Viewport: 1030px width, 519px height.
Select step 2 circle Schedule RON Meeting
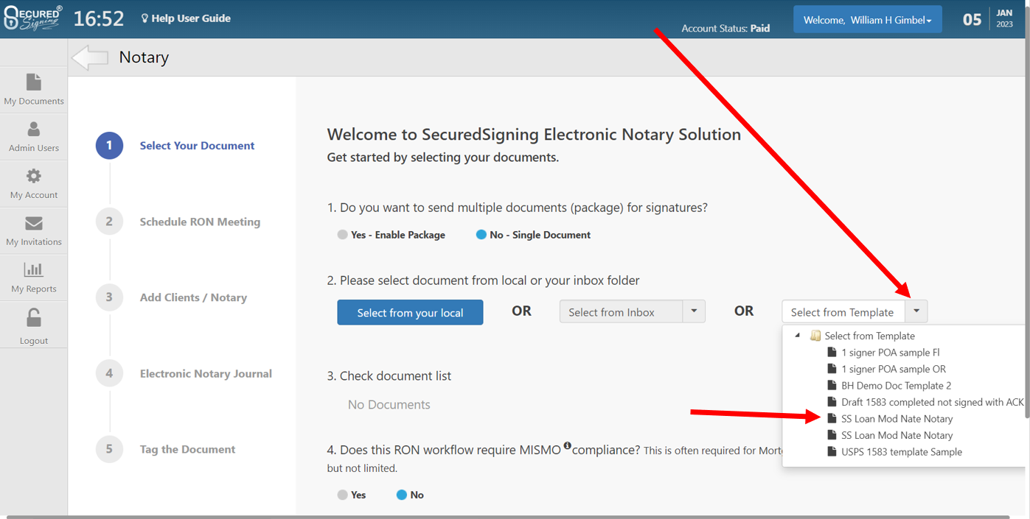[x=109, y=222]
